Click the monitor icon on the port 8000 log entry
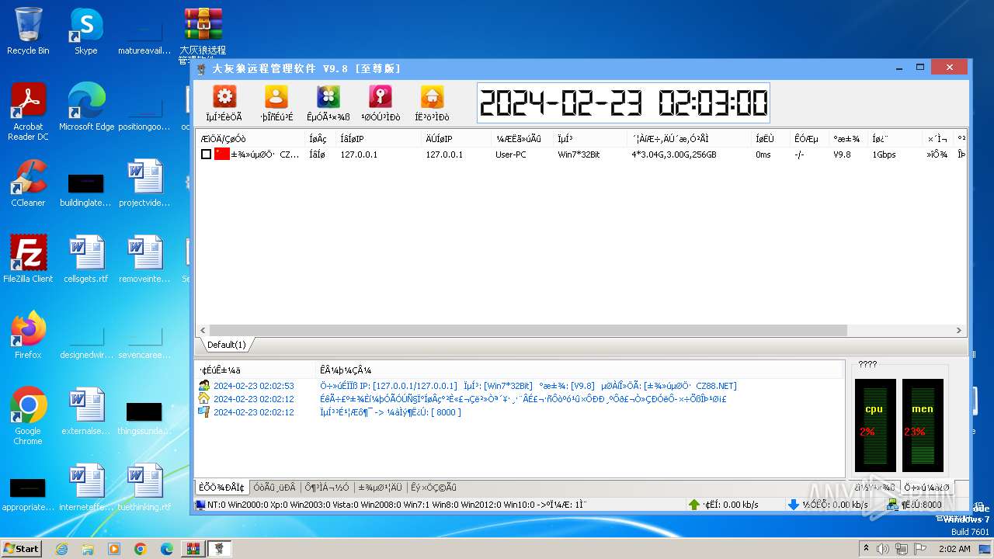Image resolution: width=994 pixels, height=559 pixels. click(x=204, y=412)
